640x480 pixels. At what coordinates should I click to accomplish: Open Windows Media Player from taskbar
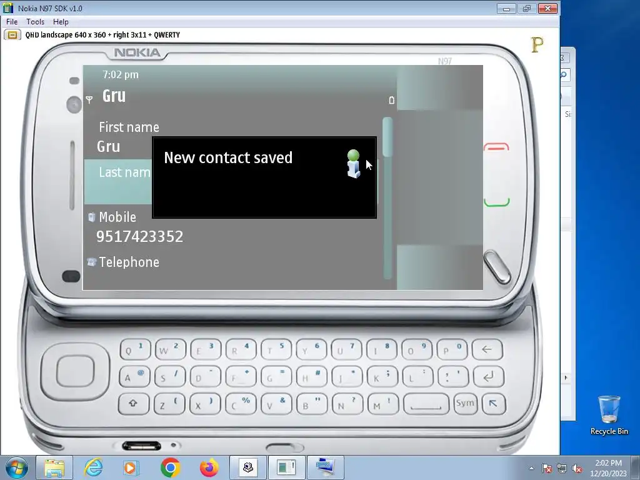[x=131, y=467]
